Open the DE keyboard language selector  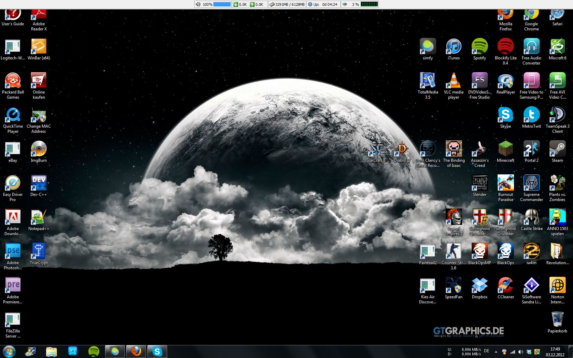tap(487, 351)
